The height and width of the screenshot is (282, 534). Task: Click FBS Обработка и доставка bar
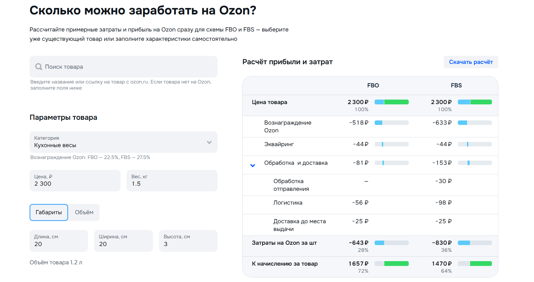coord(475,163)
